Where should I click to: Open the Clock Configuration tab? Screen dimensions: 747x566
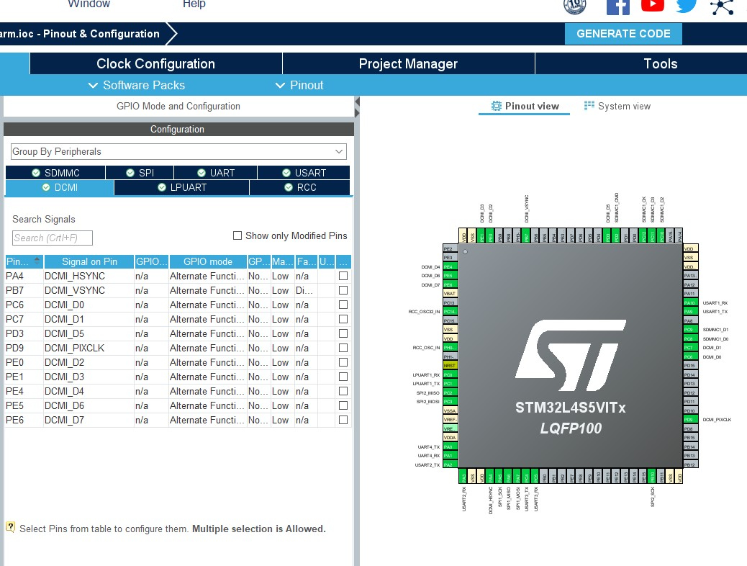pos(155,64)
